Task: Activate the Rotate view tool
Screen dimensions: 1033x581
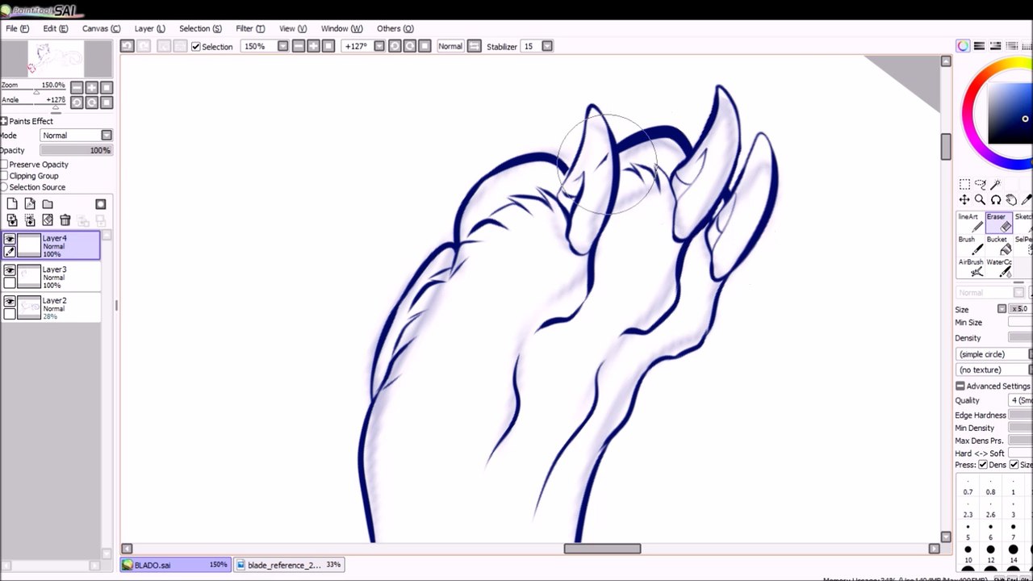Action: [x=995, y=199]
